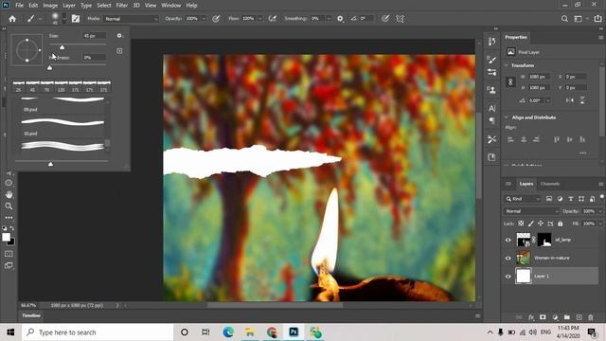The image size is (606, 341).
Task: Add a layer mask button
Action: (x=543, y=317)
